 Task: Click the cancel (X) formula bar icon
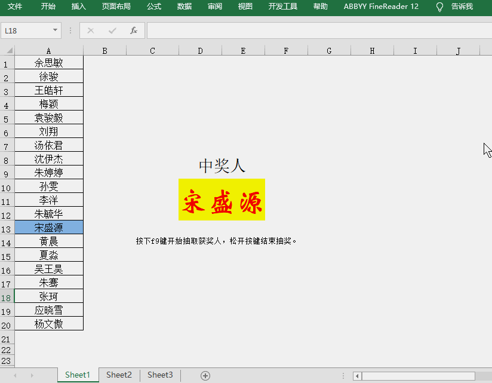coord(91,30)
